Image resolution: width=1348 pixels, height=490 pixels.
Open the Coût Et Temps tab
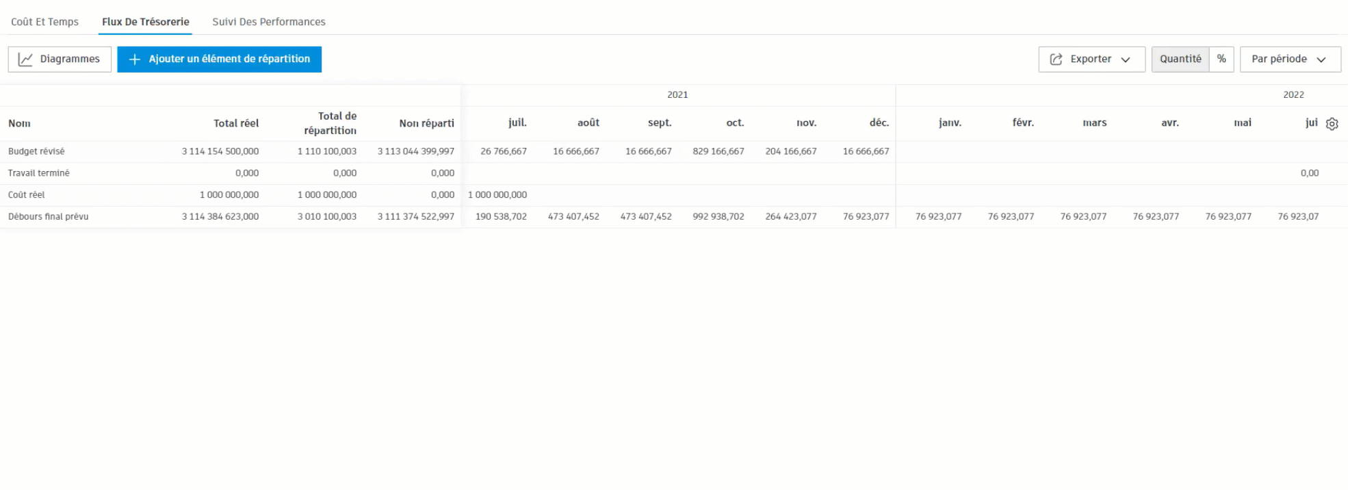[x=44, y=22]
